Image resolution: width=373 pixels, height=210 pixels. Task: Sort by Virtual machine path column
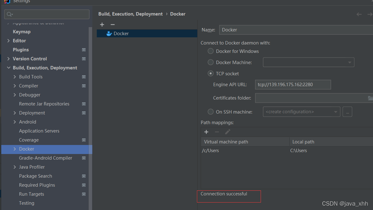point(245,142)
